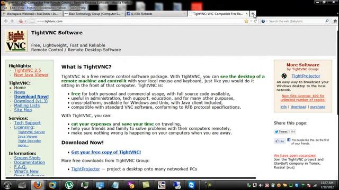Bookmark this page with the star icon
339x190 pixels.
tap(246, 21)
